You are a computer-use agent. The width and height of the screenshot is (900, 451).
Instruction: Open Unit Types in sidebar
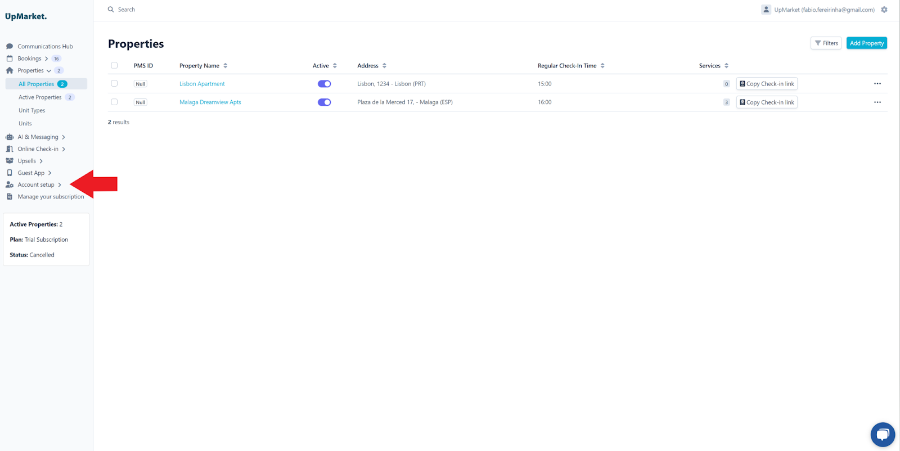[32, 111]
